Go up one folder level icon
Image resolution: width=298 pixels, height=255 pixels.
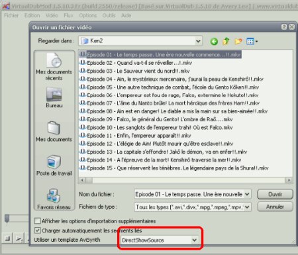226,41
